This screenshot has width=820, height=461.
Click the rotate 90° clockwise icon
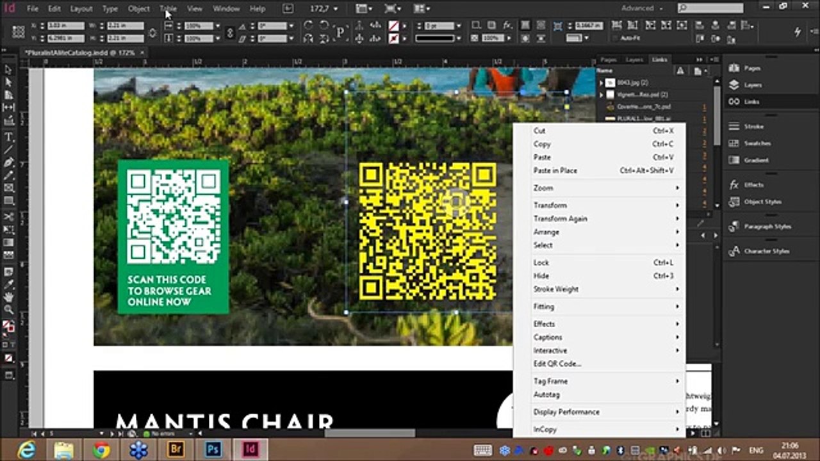(308, 26)
